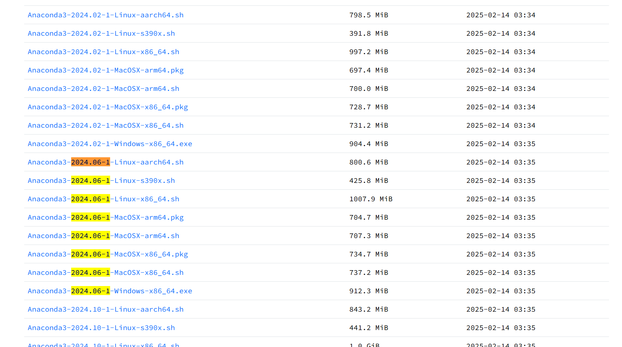Open Anaconda3-2024.02-1-MacOSX-x86_64.sh link
The image size is (622, 347).
(106, 126)
